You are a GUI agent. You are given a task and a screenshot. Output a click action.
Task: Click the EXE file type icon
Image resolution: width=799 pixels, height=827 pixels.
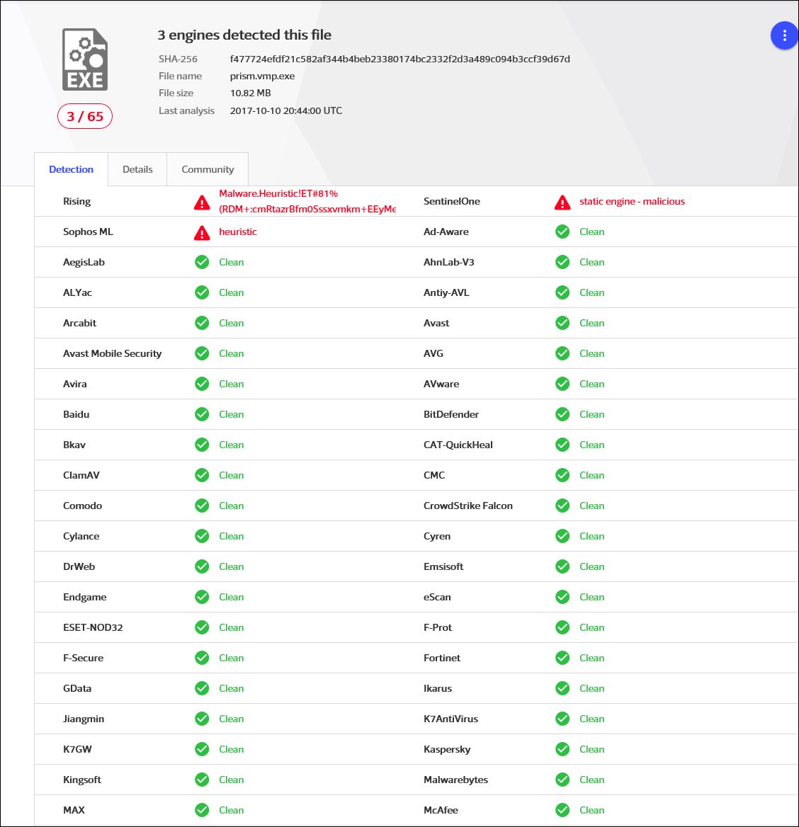point(85,60)
